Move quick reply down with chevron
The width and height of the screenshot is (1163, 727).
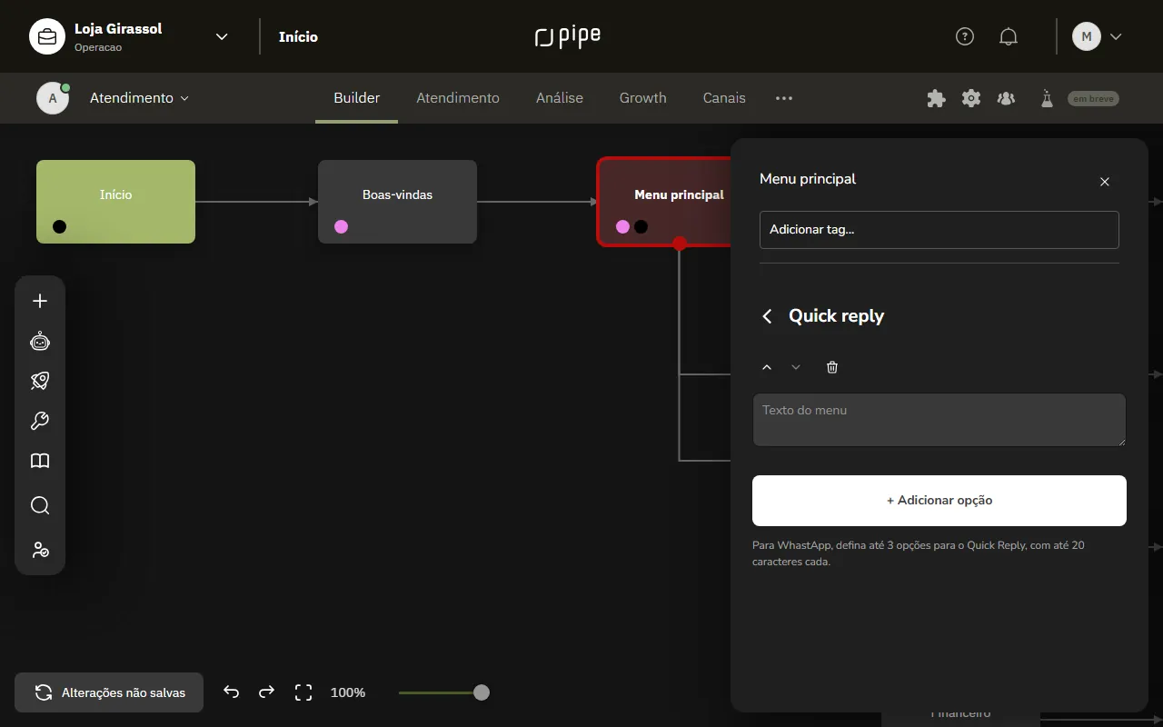(796, 367)
